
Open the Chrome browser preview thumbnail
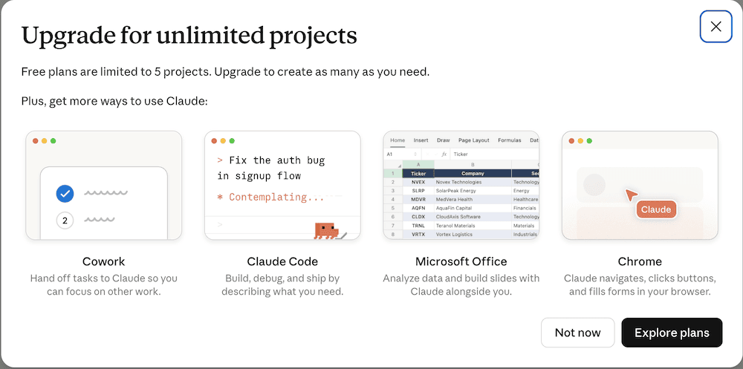click(640, 185)
